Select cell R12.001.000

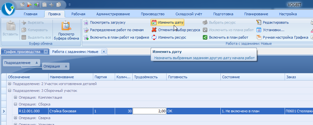(x=33, y=111)
